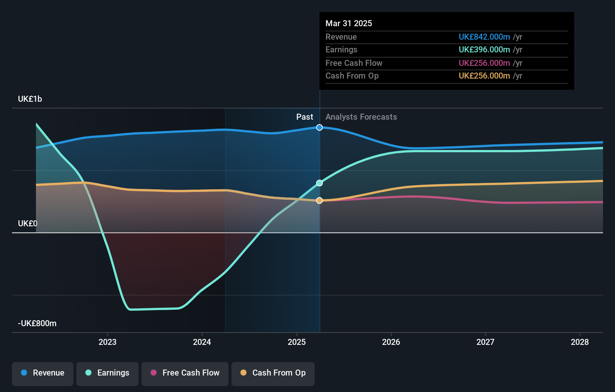Image resolution: width=615 pixels, height=392 pixels.
Task: Select the Earnings data point marker on the chart
Action: (319, 183)
